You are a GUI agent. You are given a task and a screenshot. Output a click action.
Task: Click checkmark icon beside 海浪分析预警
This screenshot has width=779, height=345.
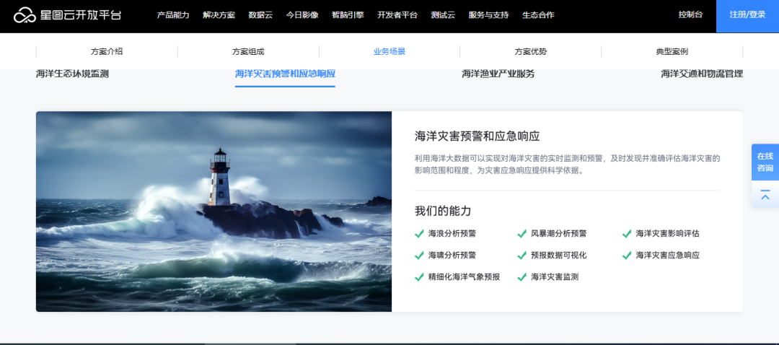419,234
